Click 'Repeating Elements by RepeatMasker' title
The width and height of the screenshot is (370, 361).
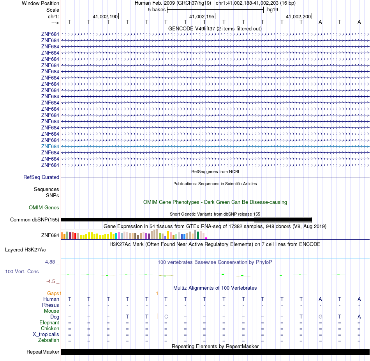click(215, 346)
